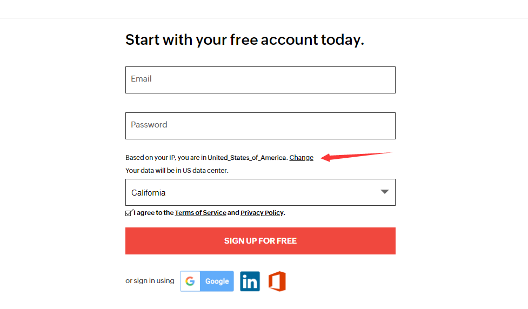Open the Privacy Policy link
Viewport: 528px width, 309px height.
(x=262, y=213)
